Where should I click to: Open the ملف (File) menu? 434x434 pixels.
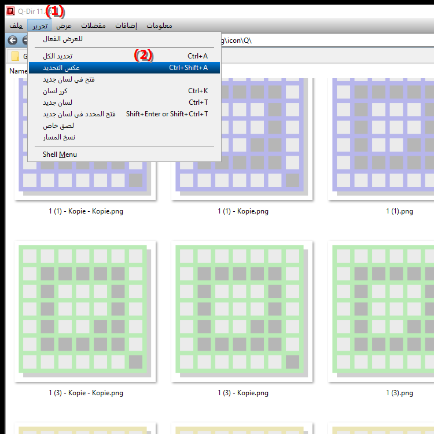tap(16, 25)
